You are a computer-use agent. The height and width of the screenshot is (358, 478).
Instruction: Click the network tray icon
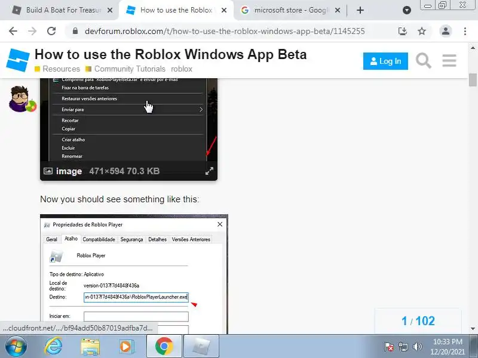click(403, 347)
